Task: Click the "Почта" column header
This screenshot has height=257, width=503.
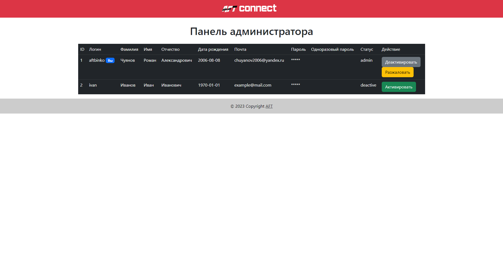Action: (x=240, y=49)
